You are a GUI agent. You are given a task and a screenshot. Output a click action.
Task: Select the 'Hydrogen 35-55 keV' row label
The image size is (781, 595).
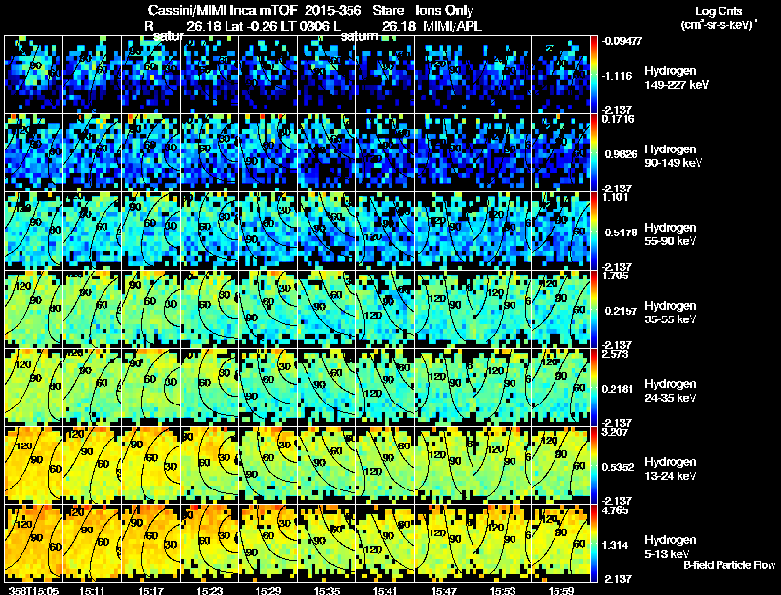(671, 313)
